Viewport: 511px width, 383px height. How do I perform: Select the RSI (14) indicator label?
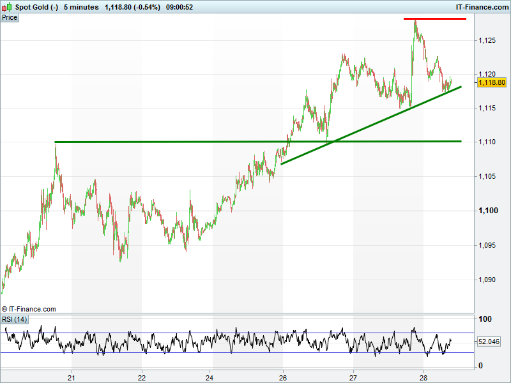14,319
